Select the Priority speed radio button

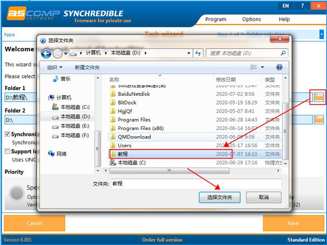point(17,193)
